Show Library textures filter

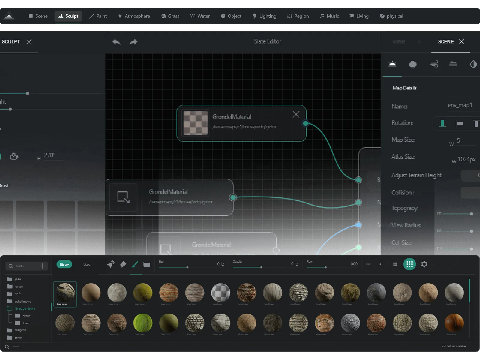pyautogui.click(x=64, y=264)
